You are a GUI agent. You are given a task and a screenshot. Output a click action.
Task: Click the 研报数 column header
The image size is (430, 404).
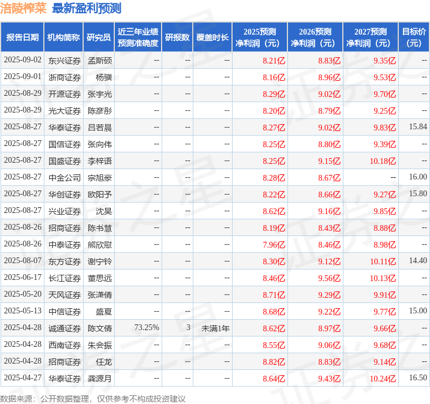(177, 38)
